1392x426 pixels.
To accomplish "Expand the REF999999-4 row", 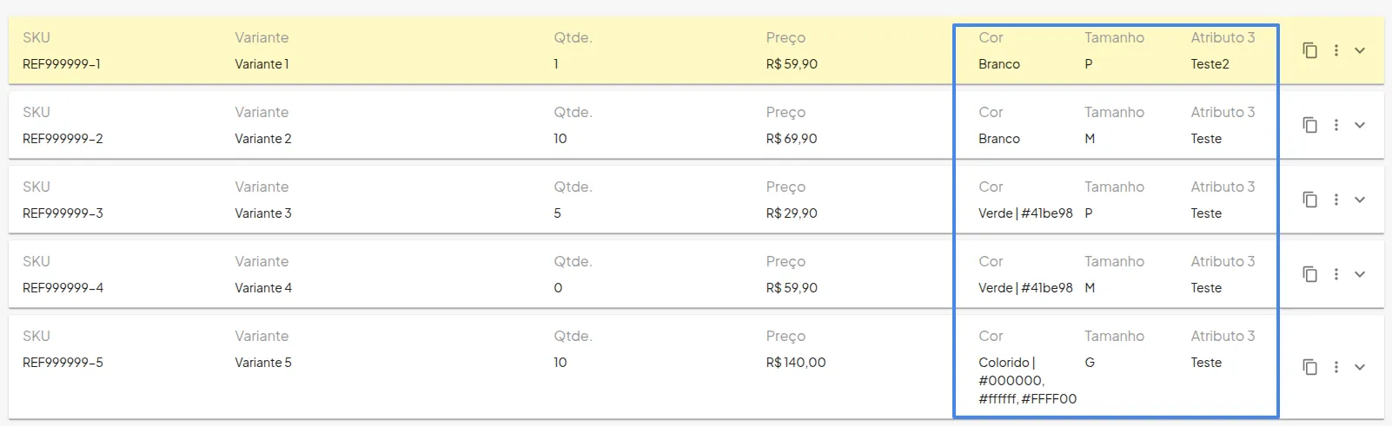I will (1360, 274).
